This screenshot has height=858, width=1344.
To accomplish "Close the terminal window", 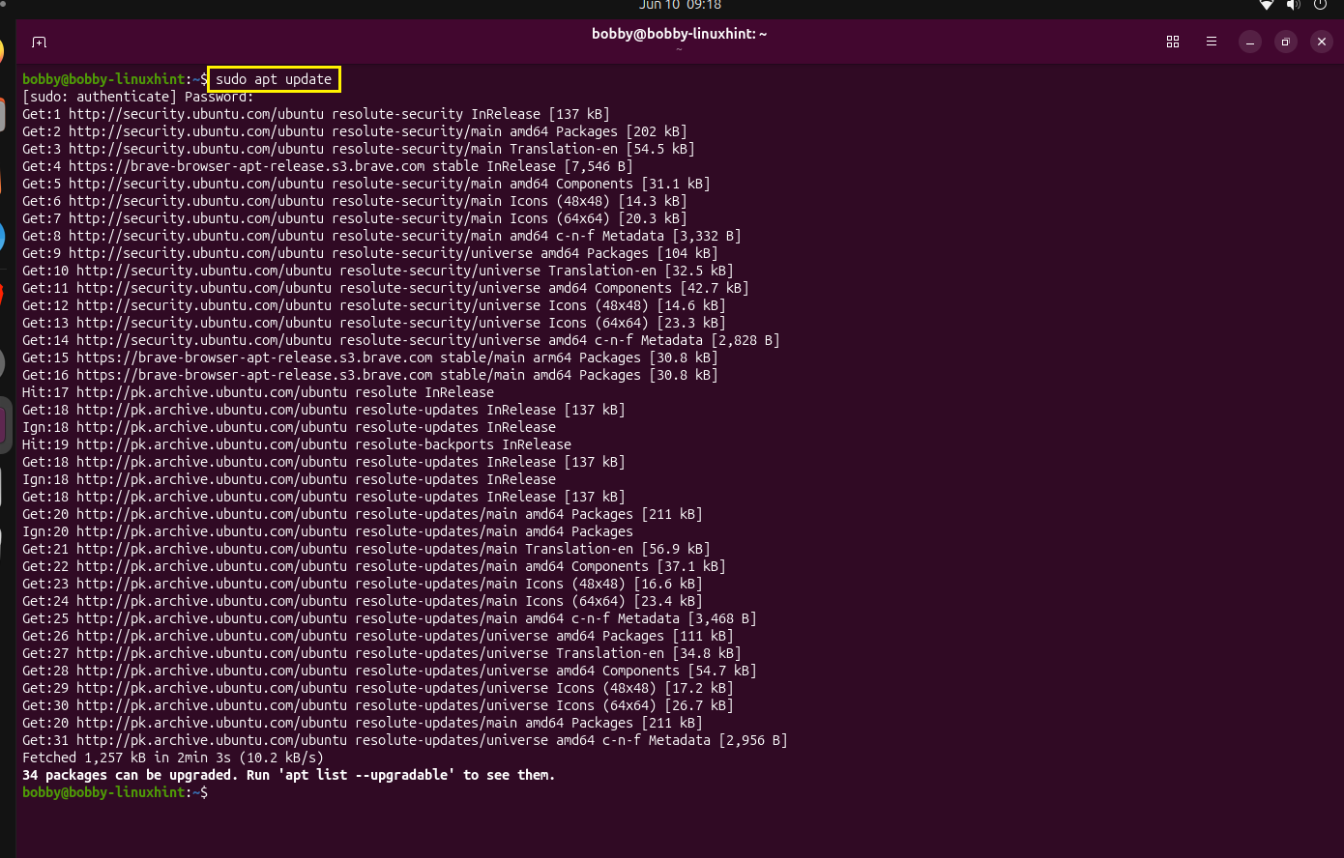I will [1322, 42].
